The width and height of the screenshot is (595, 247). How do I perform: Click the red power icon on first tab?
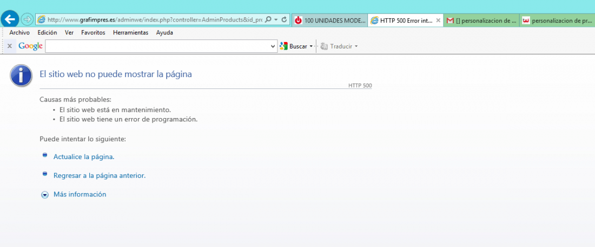coord(299,20)
